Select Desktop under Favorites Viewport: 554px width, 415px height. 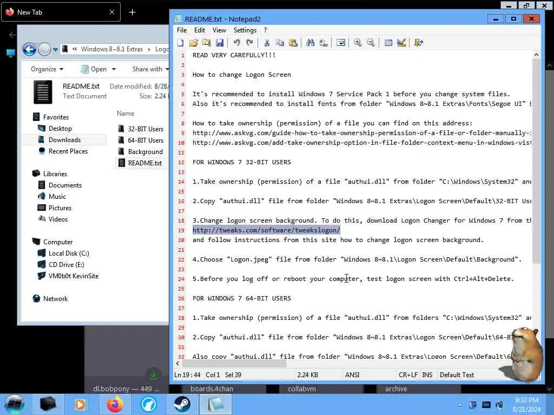[60, 129]
